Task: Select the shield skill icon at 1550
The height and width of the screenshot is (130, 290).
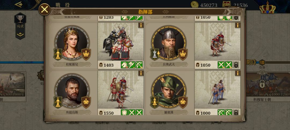Action: coord(124,113)
